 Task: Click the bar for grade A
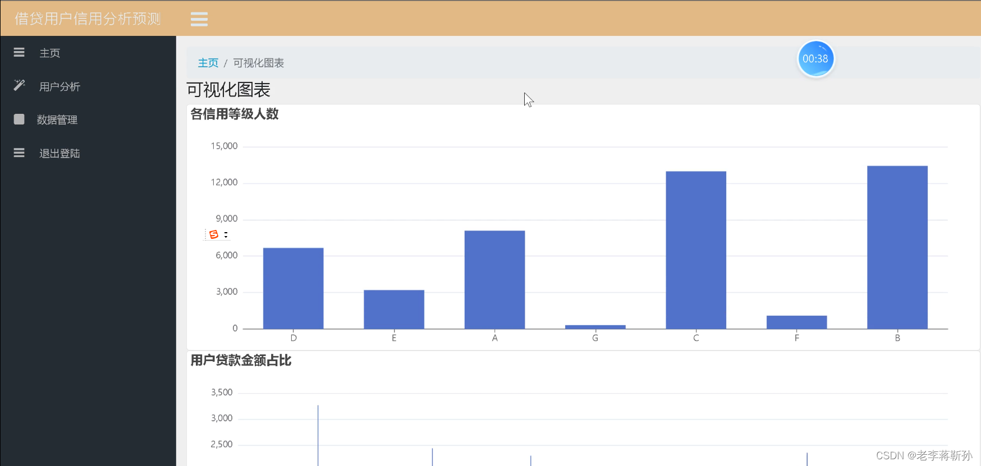pos(495,280)
